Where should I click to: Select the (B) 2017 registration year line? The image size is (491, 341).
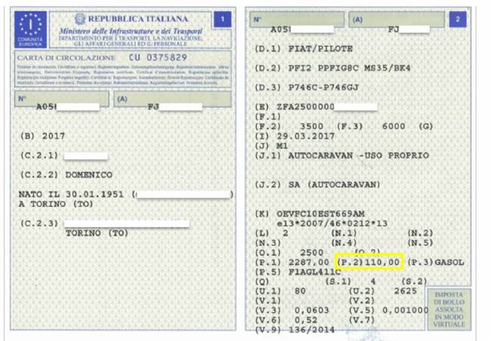pos(43,137)
